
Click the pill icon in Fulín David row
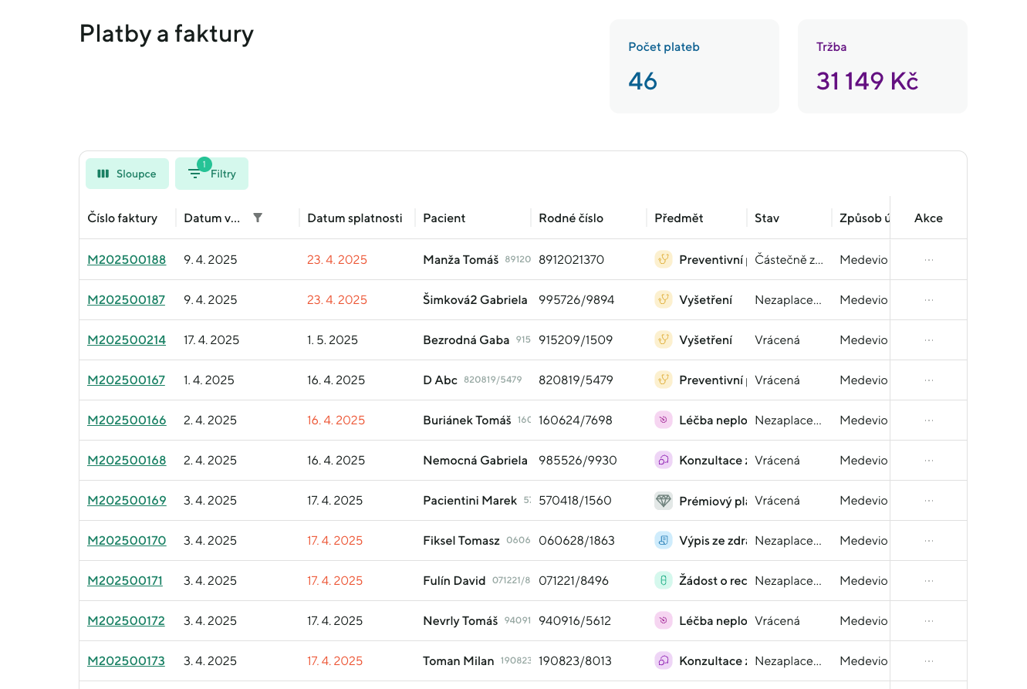663,581
